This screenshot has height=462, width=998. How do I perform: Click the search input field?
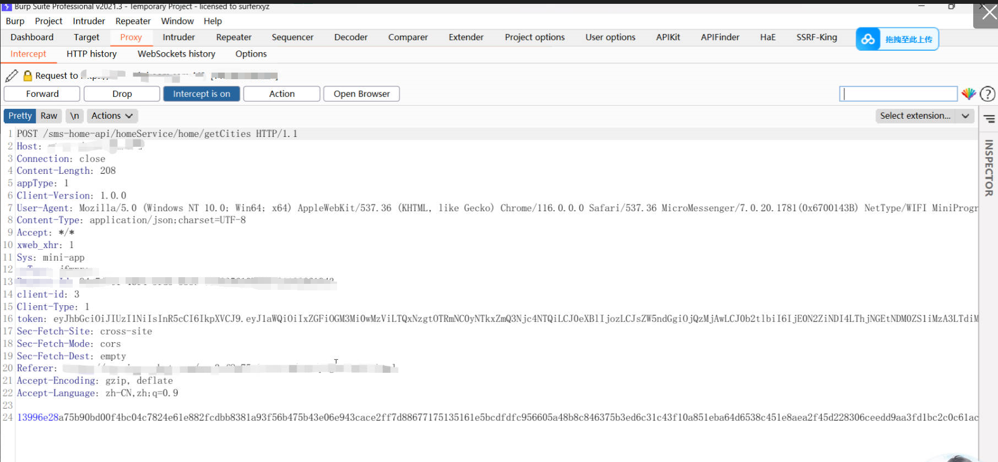point(898,94)
